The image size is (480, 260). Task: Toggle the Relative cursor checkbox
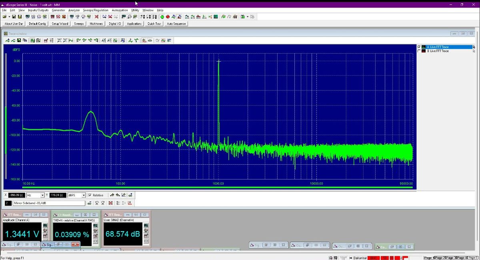[90, 195]
